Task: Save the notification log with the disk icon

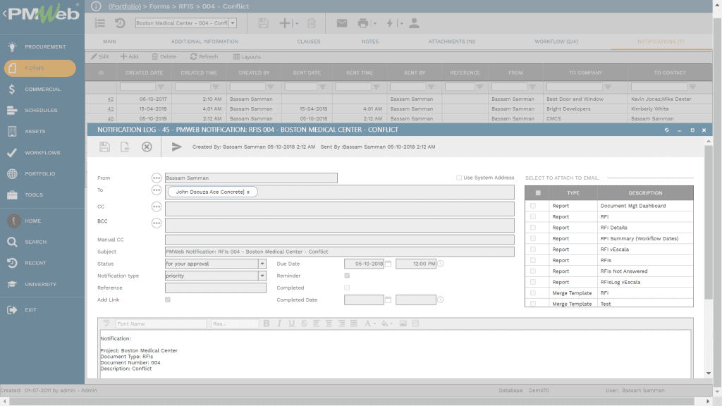Action: tap(104, 147)
